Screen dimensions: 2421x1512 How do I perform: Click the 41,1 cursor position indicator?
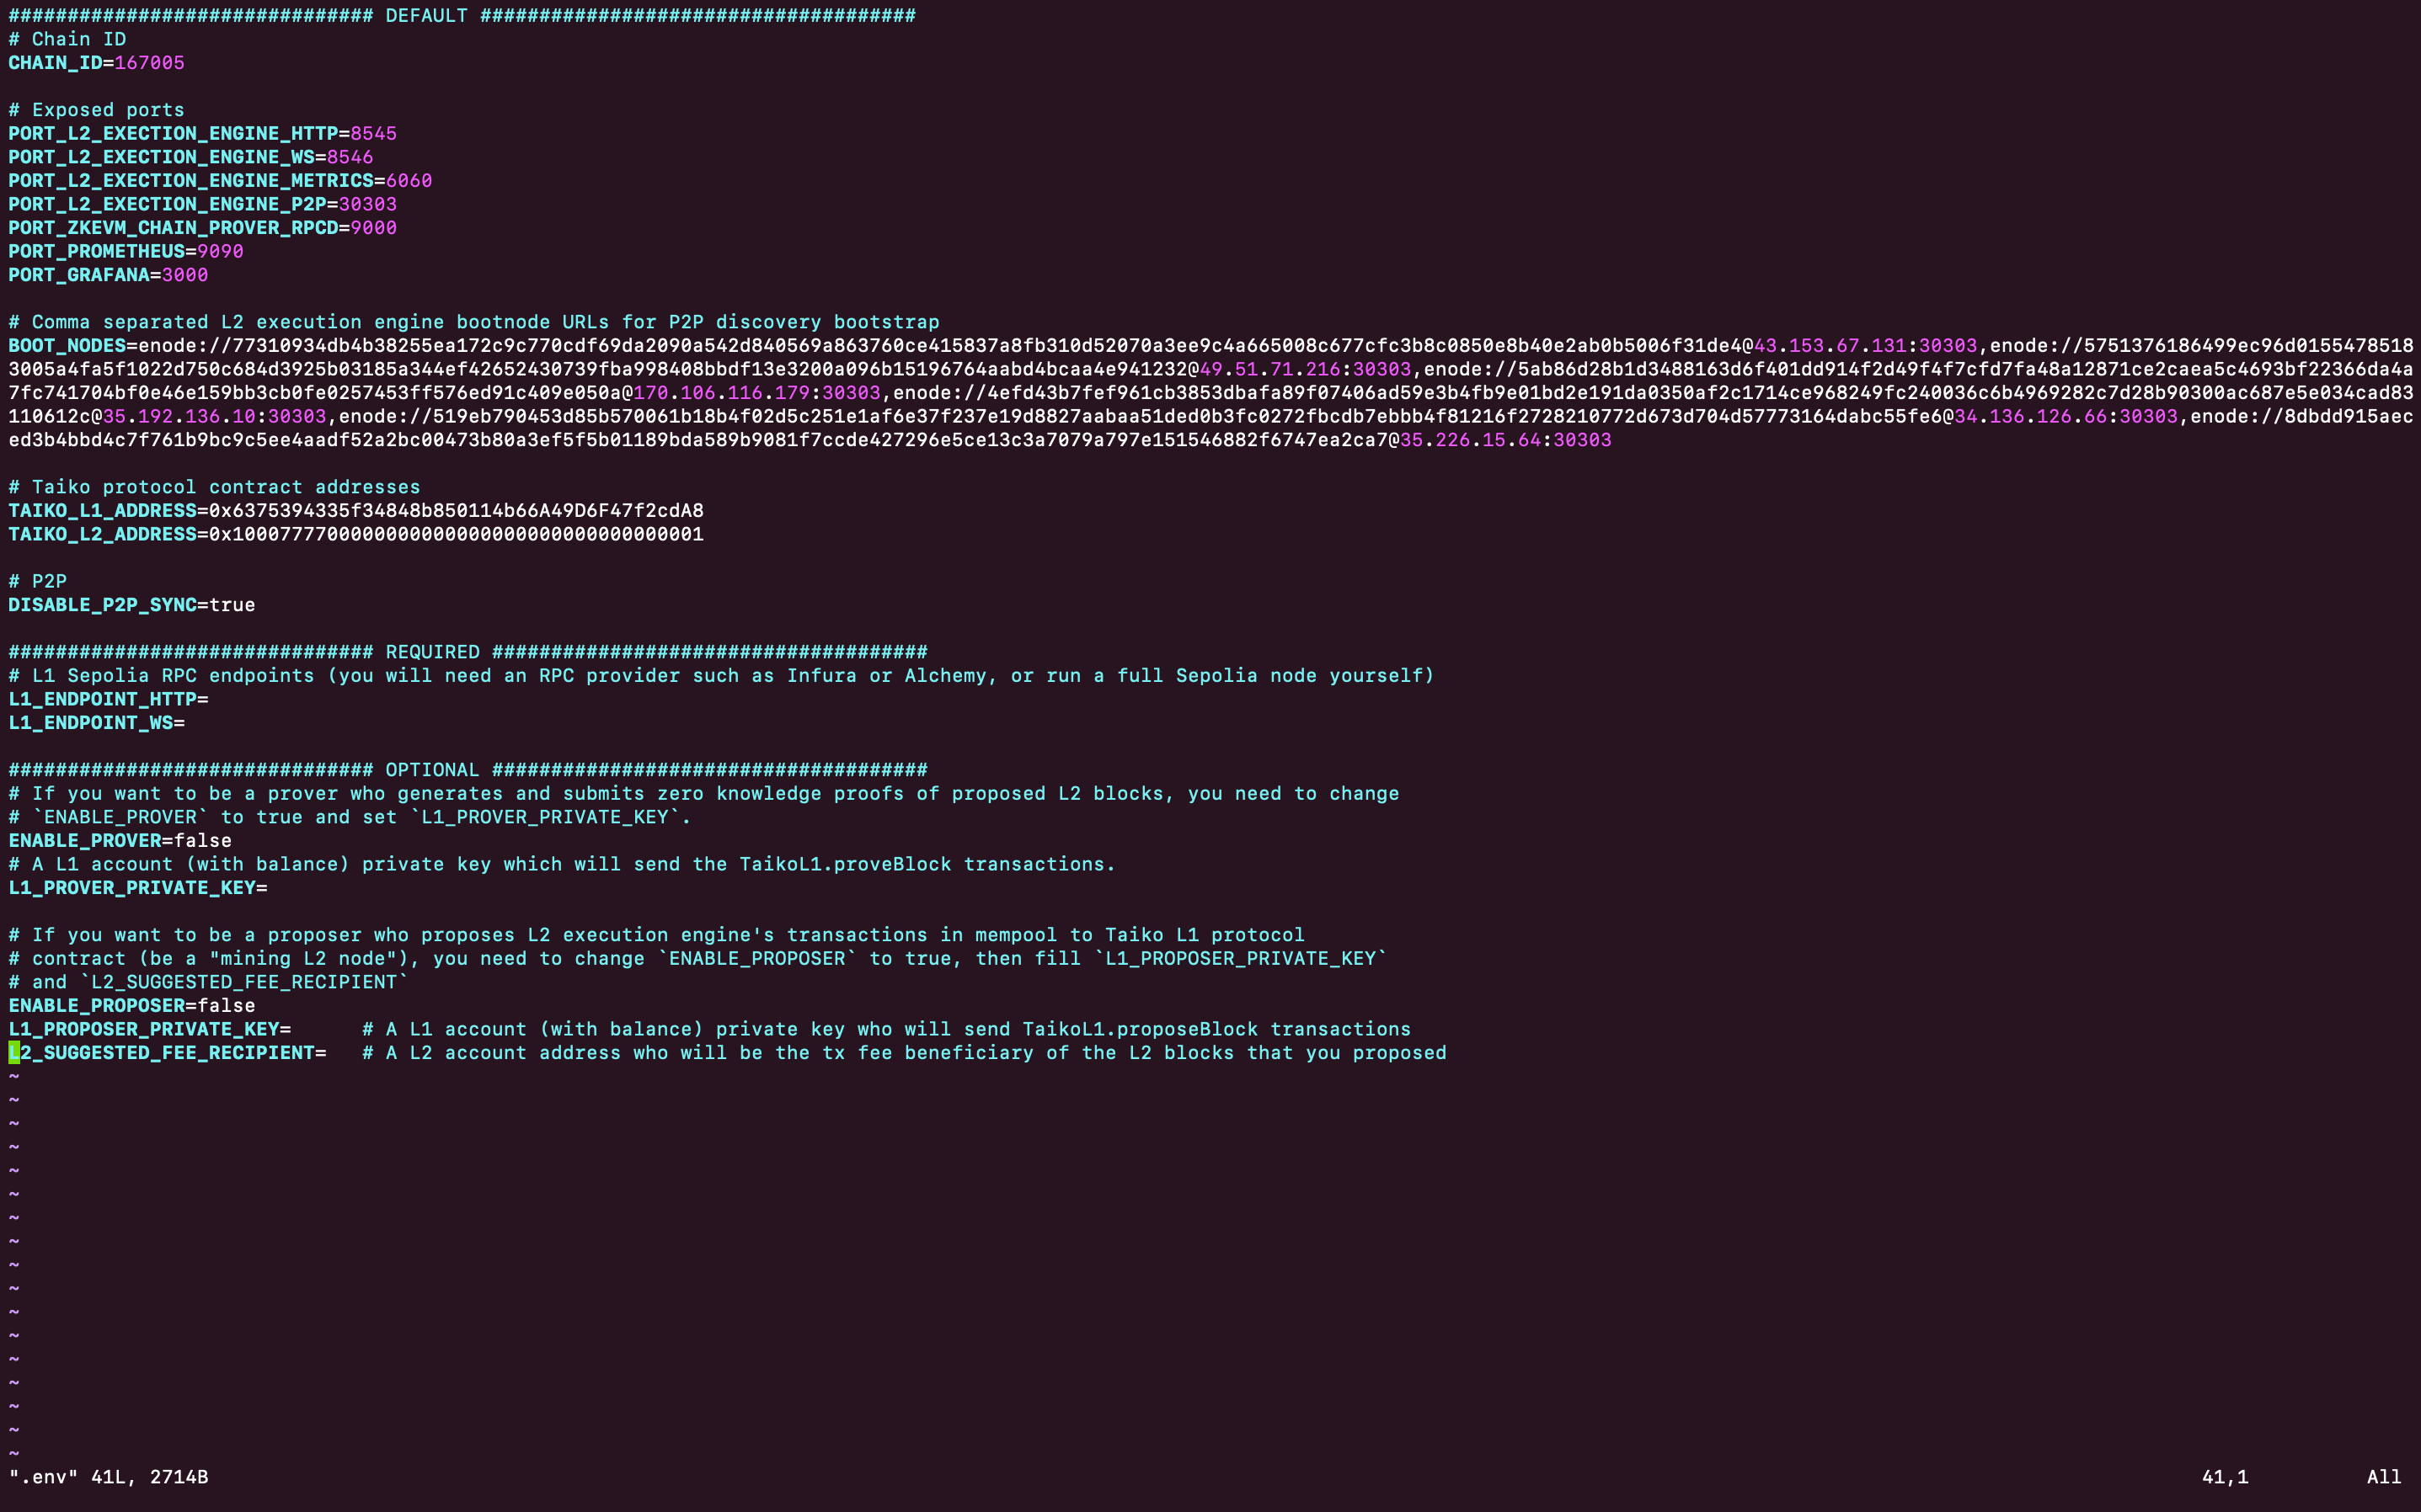coord(2225,1477)
